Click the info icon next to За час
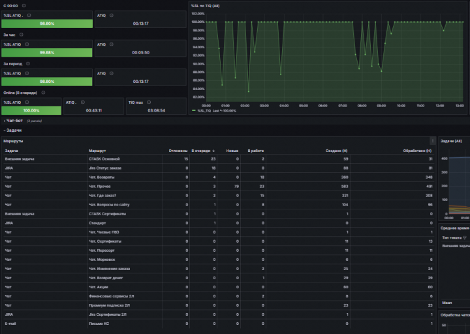 (x=22, y=35)
